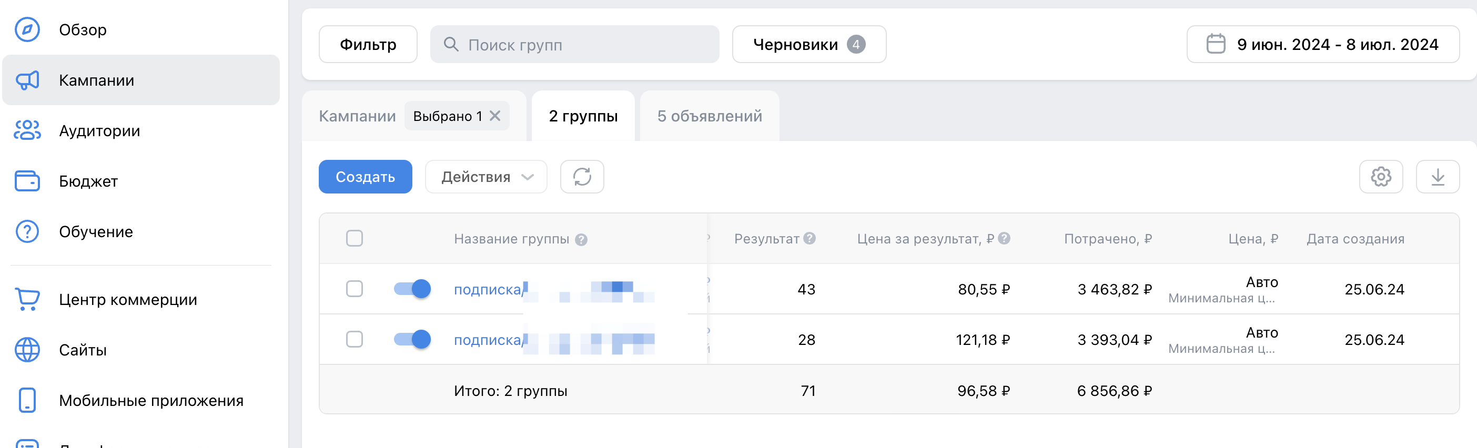1477x448 pixels.
Task: Click the 3 463,82 ₽ spent cell
Action: (1115, 289)
